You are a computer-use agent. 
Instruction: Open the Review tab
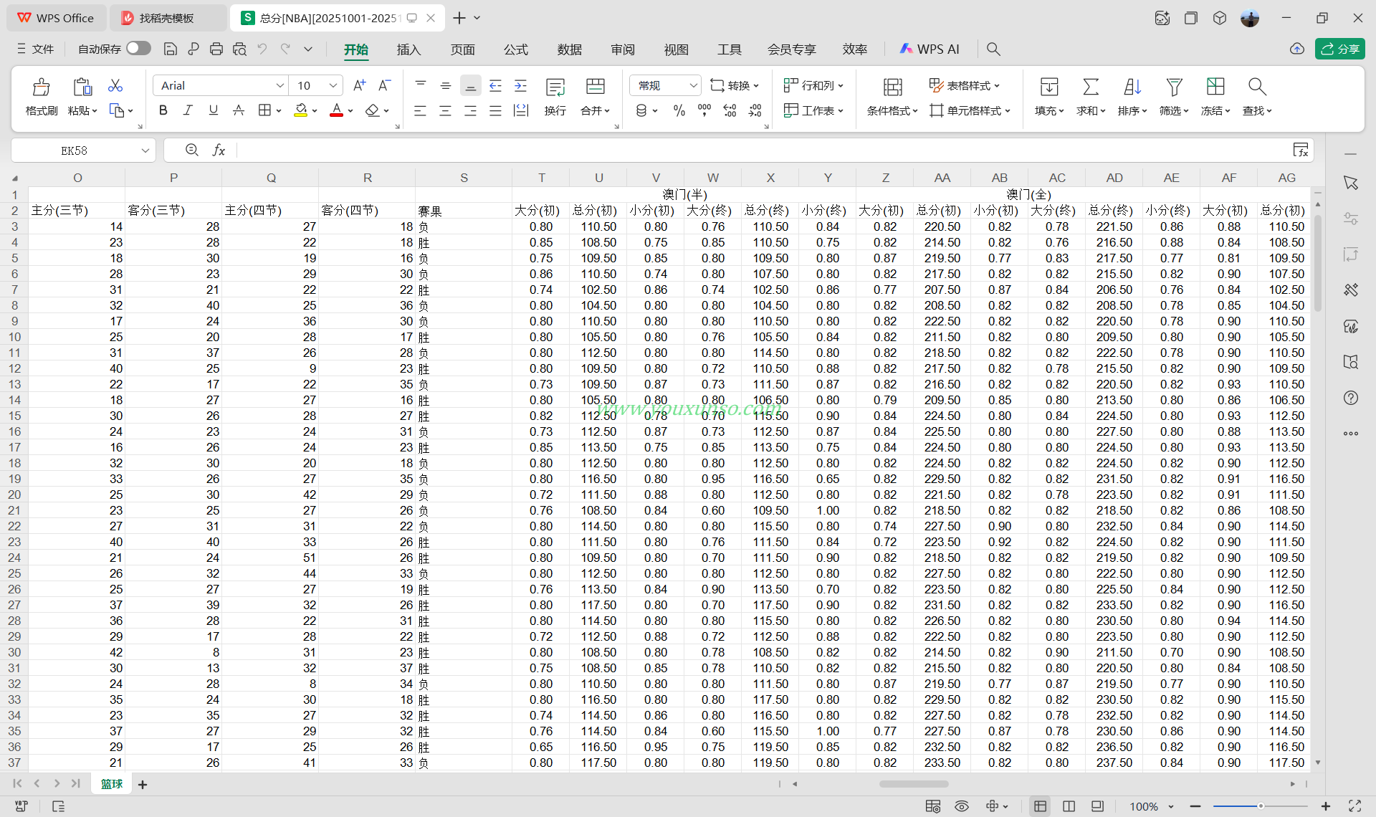click(x=623, y=49)
